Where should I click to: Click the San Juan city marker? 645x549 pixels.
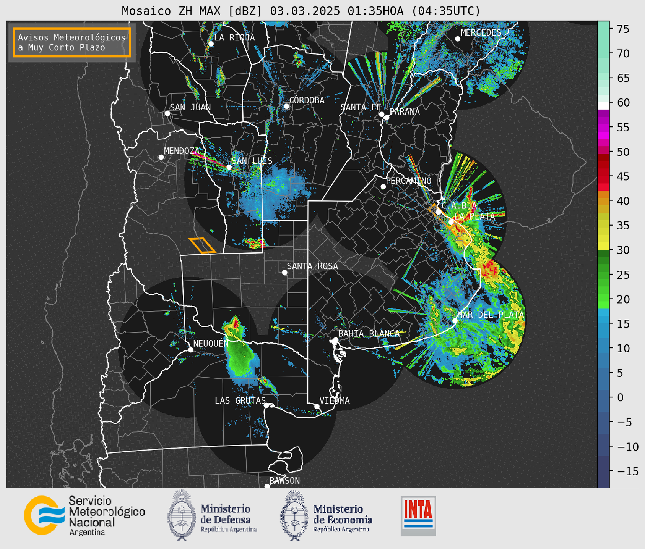click(167, 113)
